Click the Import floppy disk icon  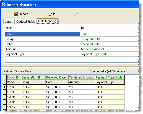click(x=16, y=14)
